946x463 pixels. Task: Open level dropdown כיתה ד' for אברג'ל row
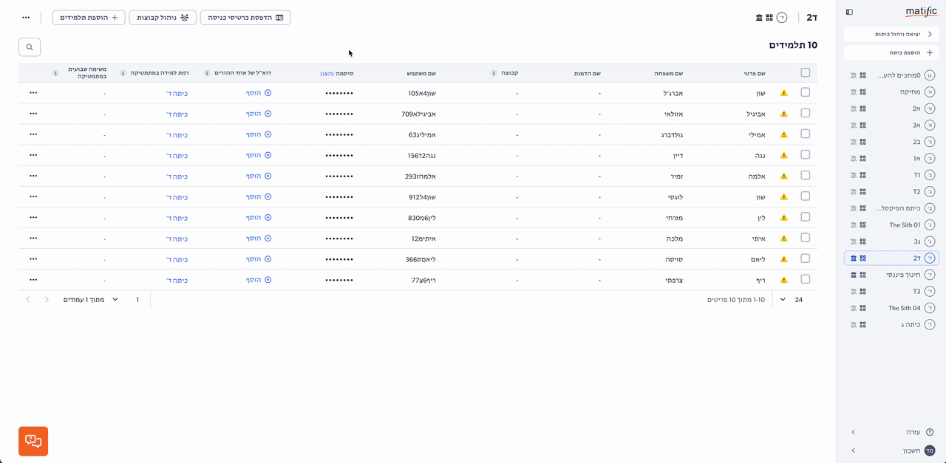click(177, 93)
